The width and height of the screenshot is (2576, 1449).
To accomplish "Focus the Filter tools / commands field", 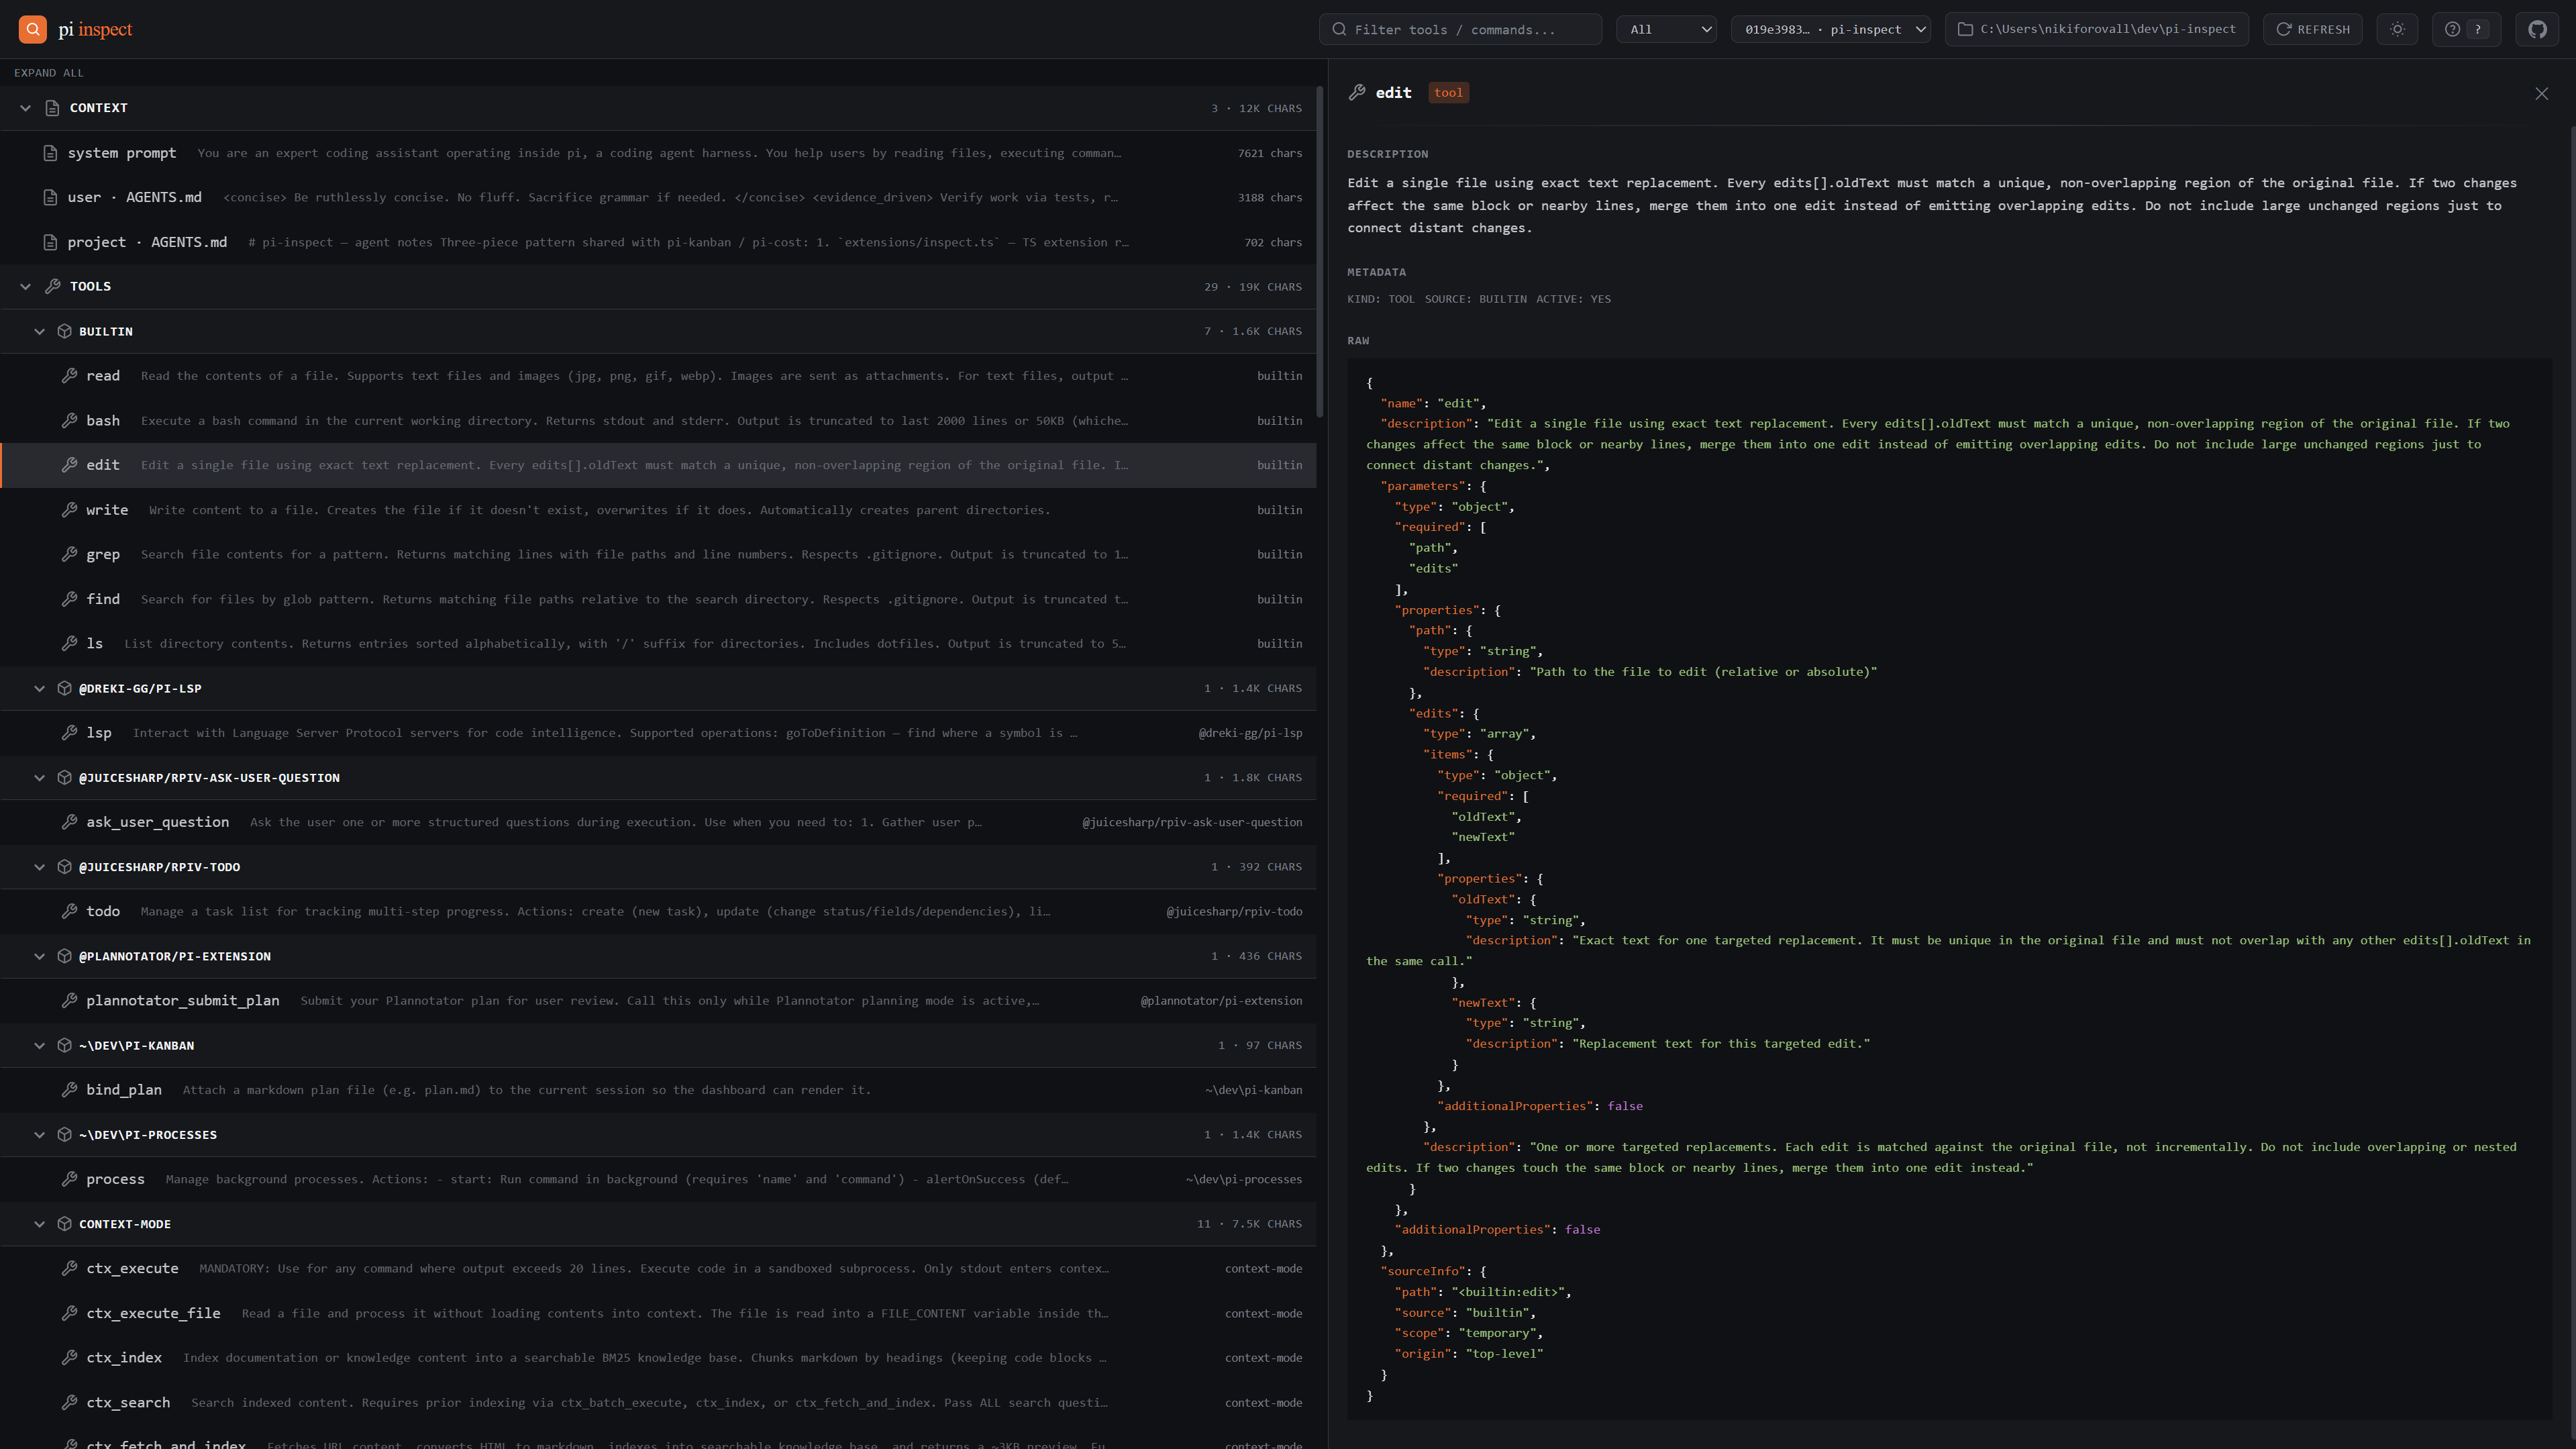I will coord(1460,29).
